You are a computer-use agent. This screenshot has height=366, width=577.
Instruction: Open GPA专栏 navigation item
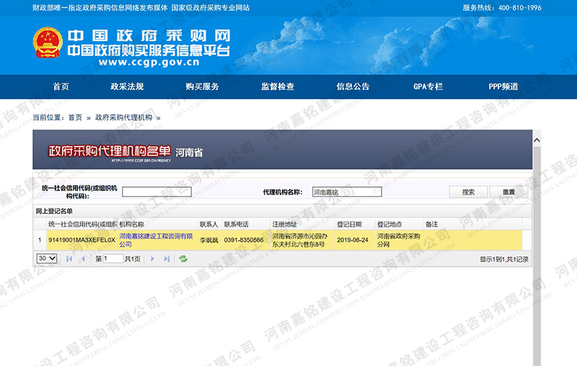tap(428, 87)
